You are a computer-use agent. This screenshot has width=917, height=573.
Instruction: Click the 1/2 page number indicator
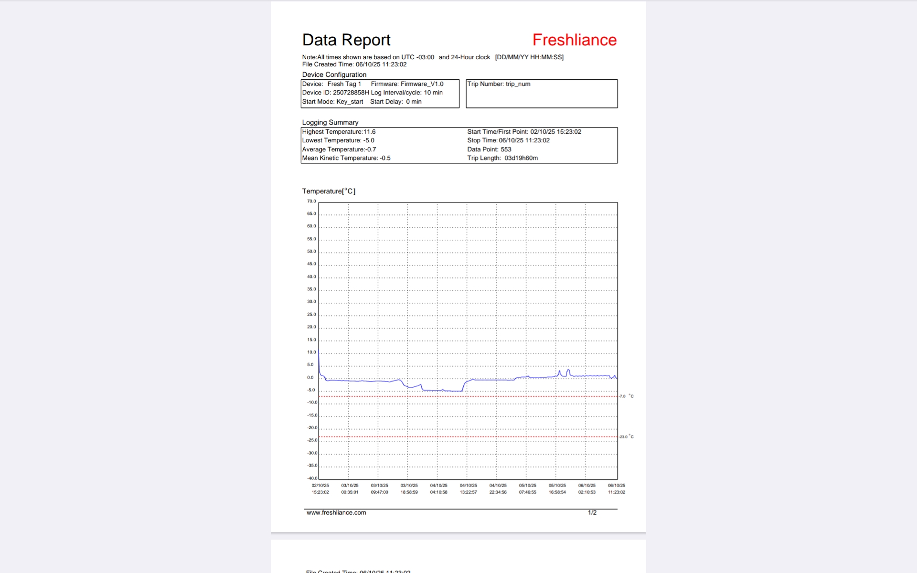[x=592, y=512]
